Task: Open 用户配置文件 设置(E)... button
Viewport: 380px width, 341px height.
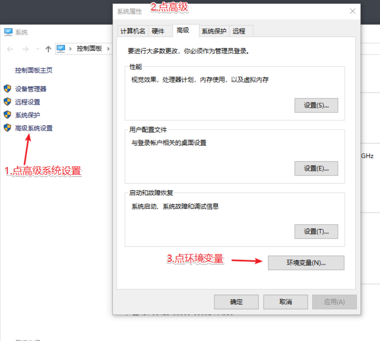Action: (316, 168)
